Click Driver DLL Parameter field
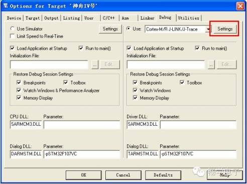247x184 pixels. click(198, 125)
